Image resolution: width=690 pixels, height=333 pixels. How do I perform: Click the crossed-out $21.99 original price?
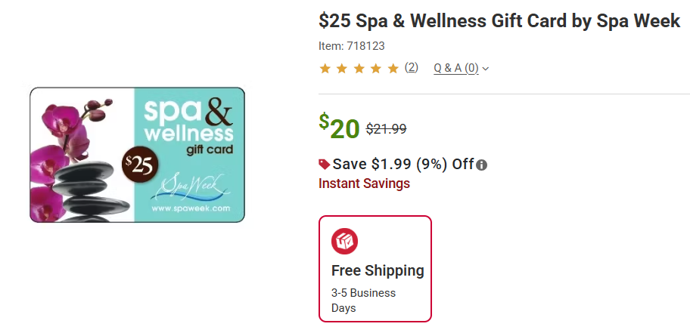point(386,129)
